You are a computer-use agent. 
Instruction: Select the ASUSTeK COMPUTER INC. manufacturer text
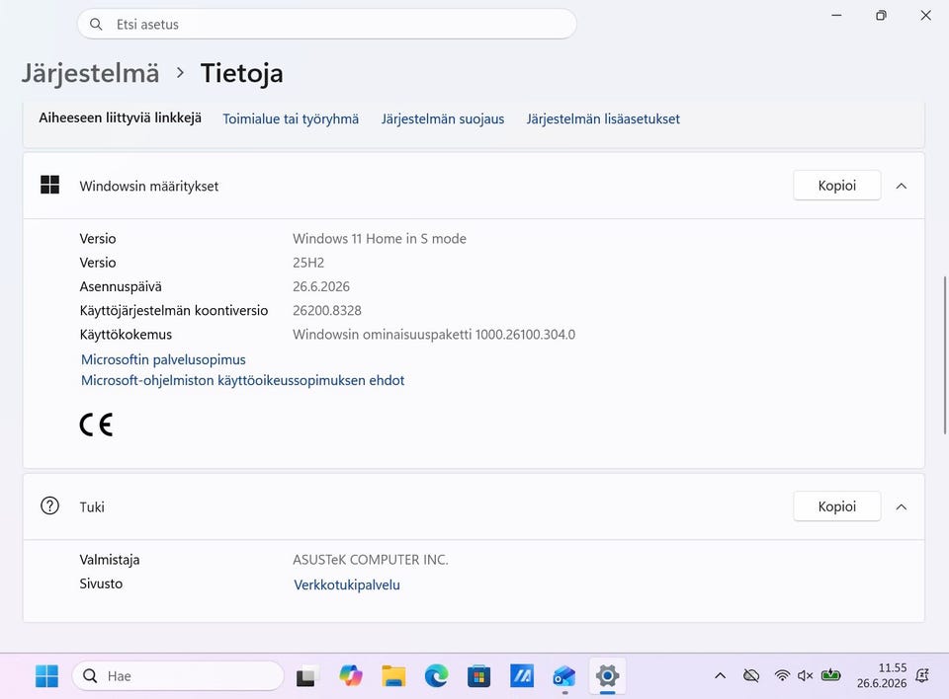pyautogui.click(x=371, y=560)
